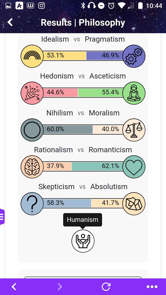The height and width of the screenshot is (295, 166).
Task: Reload the page with refresh icon
Action: pyautogui.click(x=106, y=287)
